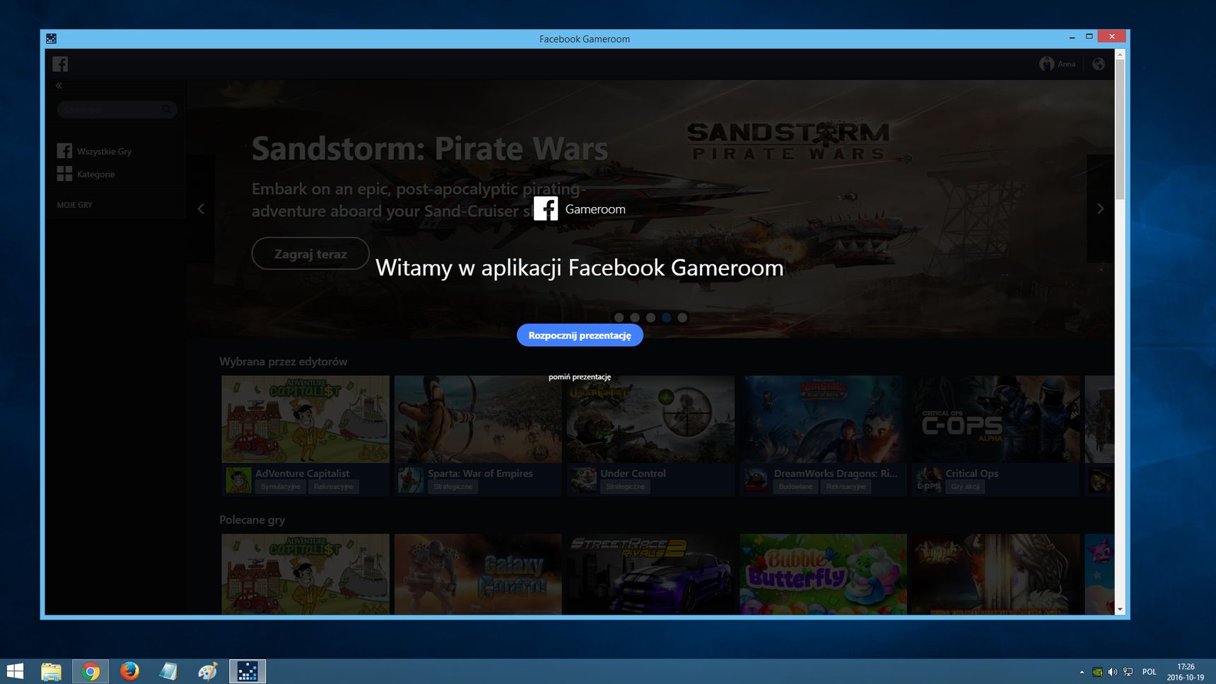1216x684 pixels.
Task: Click Budowlane tag under DreamWorks Dragons
Action: point(795,487)
